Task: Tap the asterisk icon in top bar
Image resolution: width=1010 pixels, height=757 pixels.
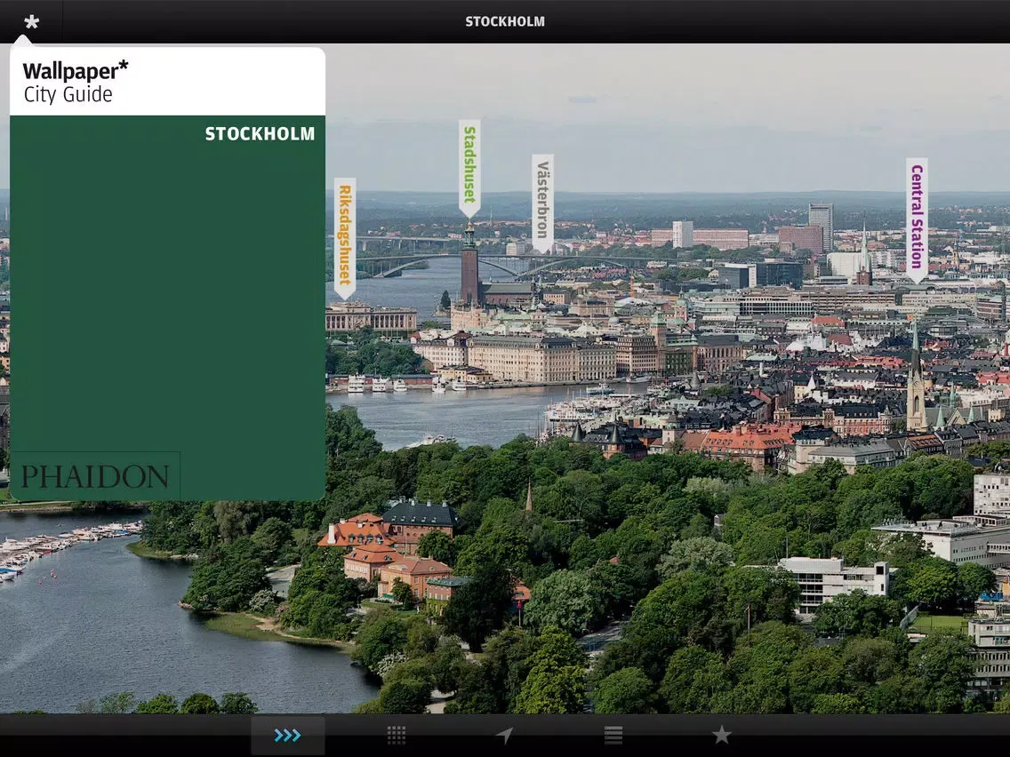Action: [32, 22]
